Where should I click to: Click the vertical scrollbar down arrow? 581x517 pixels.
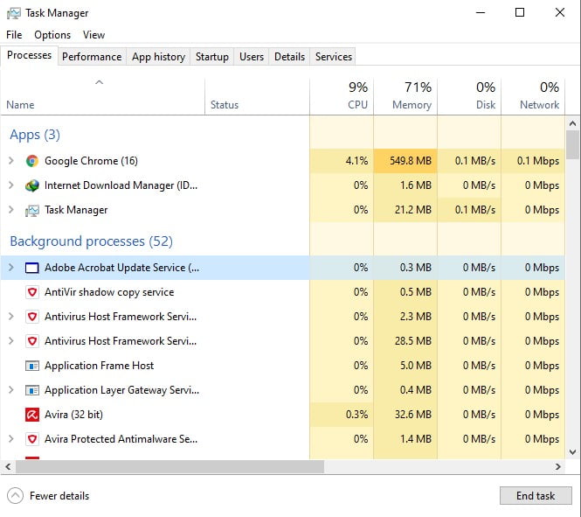[572, 451]
